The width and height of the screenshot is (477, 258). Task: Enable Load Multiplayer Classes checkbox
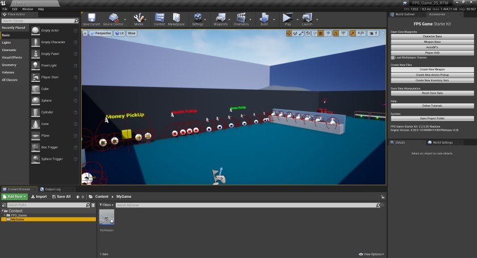point(392,57)
